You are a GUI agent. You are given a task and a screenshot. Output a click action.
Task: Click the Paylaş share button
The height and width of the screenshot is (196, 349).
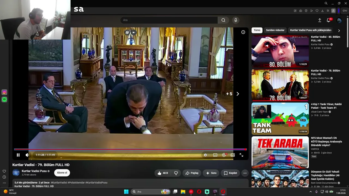pos(192,173)
